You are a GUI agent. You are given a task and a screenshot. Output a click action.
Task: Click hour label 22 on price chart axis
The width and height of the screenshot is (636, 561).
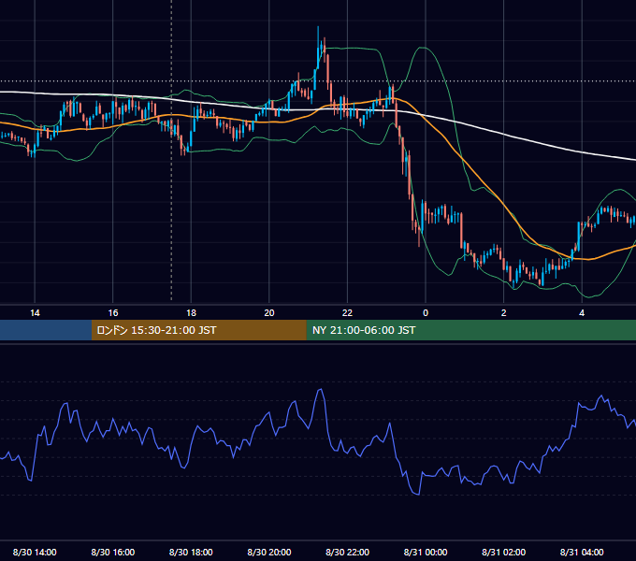(348, 313)
